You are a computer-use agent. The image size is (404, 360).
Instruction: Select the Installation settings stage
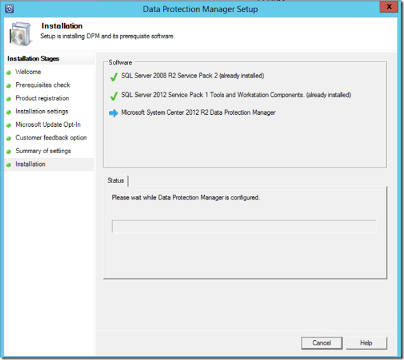click(x=42, y=111)
